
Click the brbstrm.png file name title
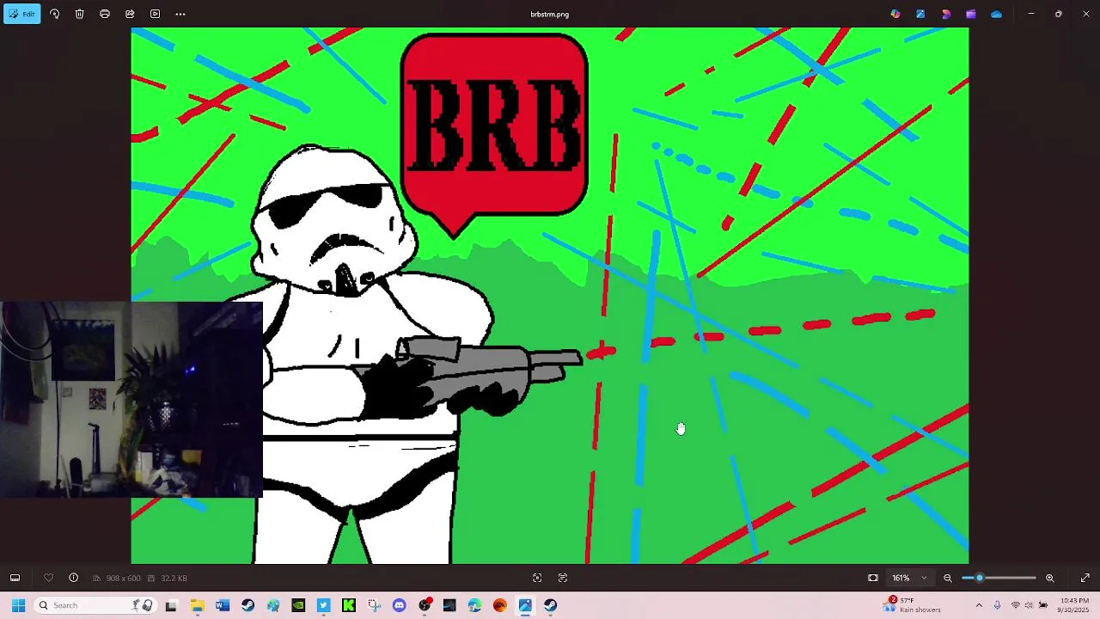pos(550,14)
